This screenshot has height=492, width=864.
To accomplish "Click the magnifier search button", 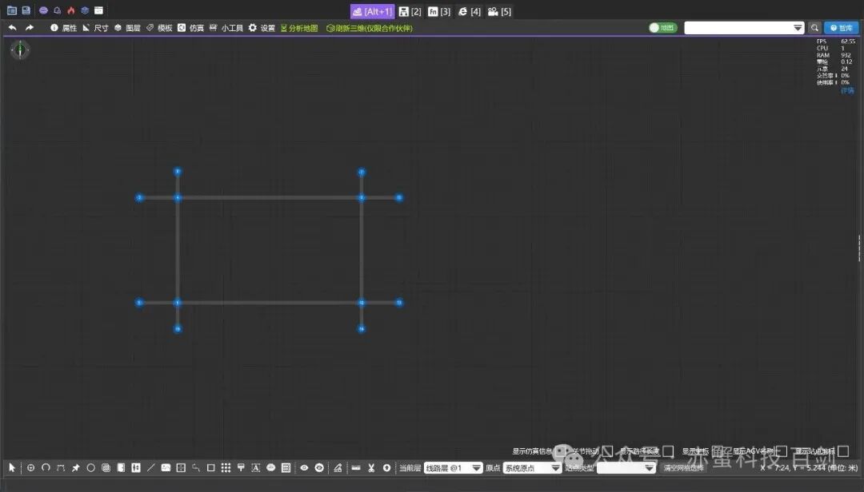I will 814,28.
